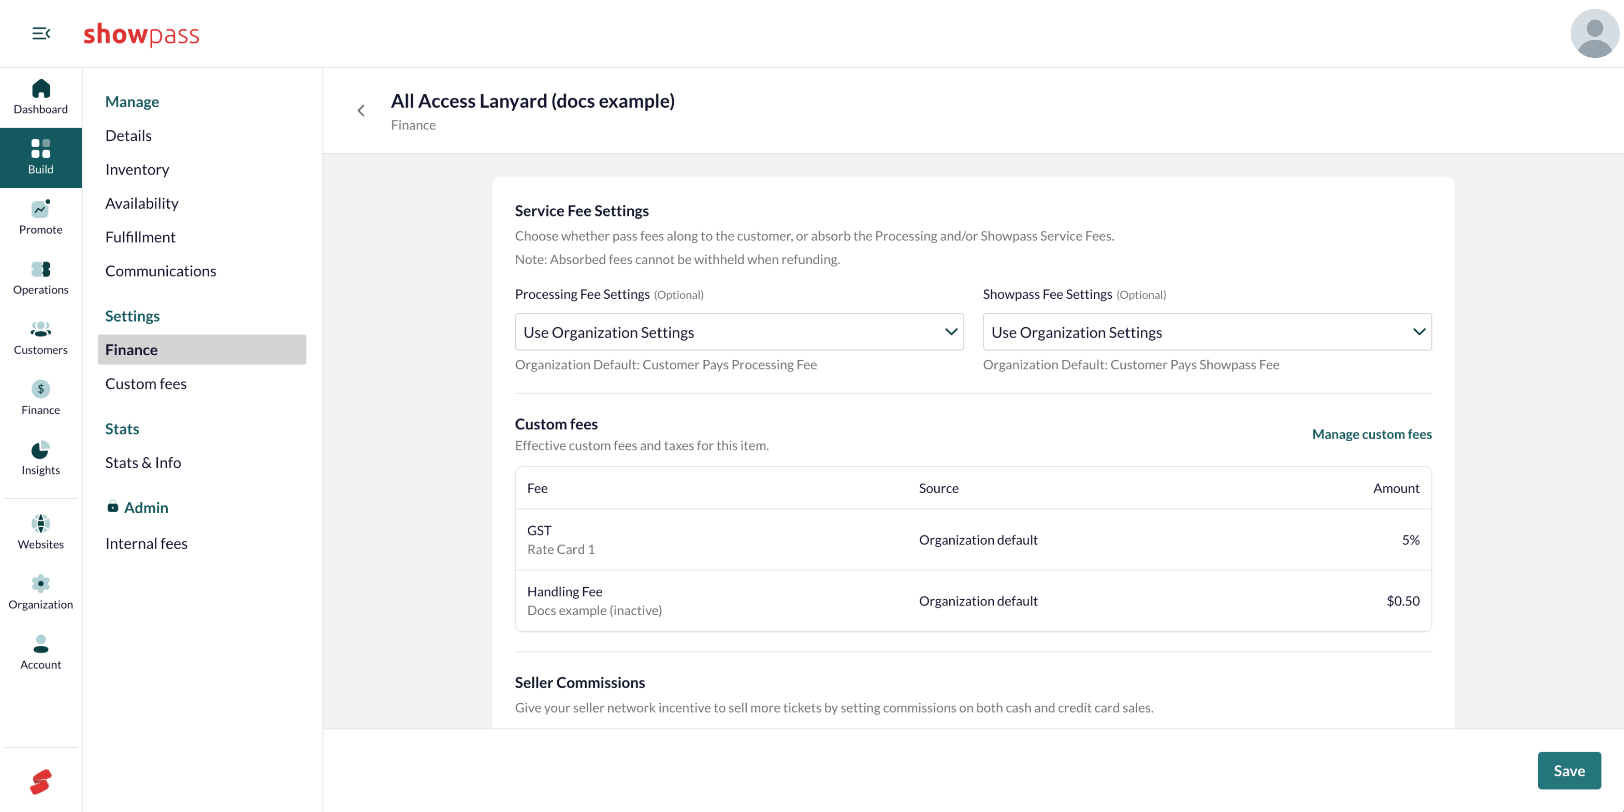Expand the Showpass Fee Settings dropdown

[1207, 332]
